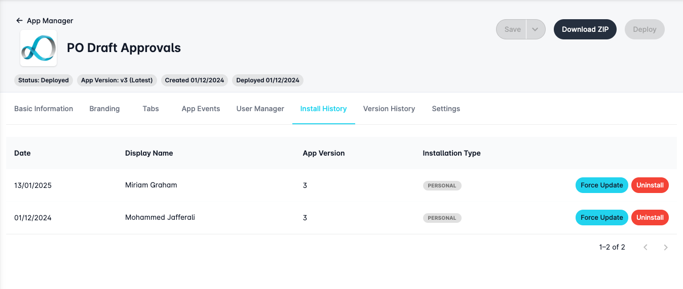This screenshot has width=683, height=289.
Task: Open the Basic Information tab
Action: [x=44, y=109]
